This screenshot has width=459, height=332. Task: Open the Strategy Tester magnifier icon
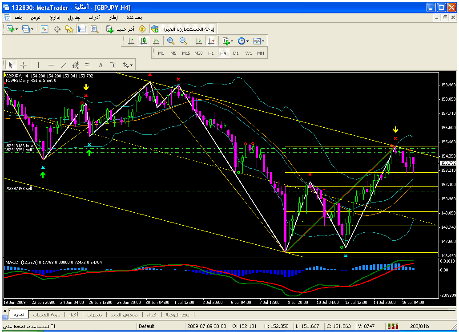94,29
